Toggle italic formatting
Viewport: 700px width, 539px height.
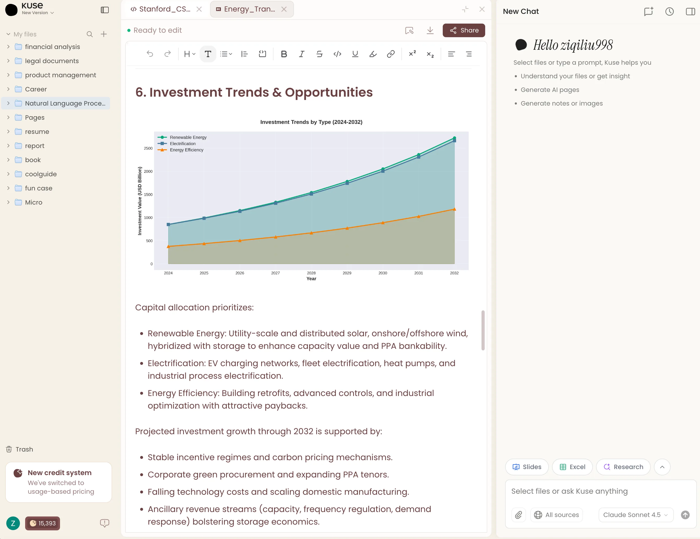302,54
